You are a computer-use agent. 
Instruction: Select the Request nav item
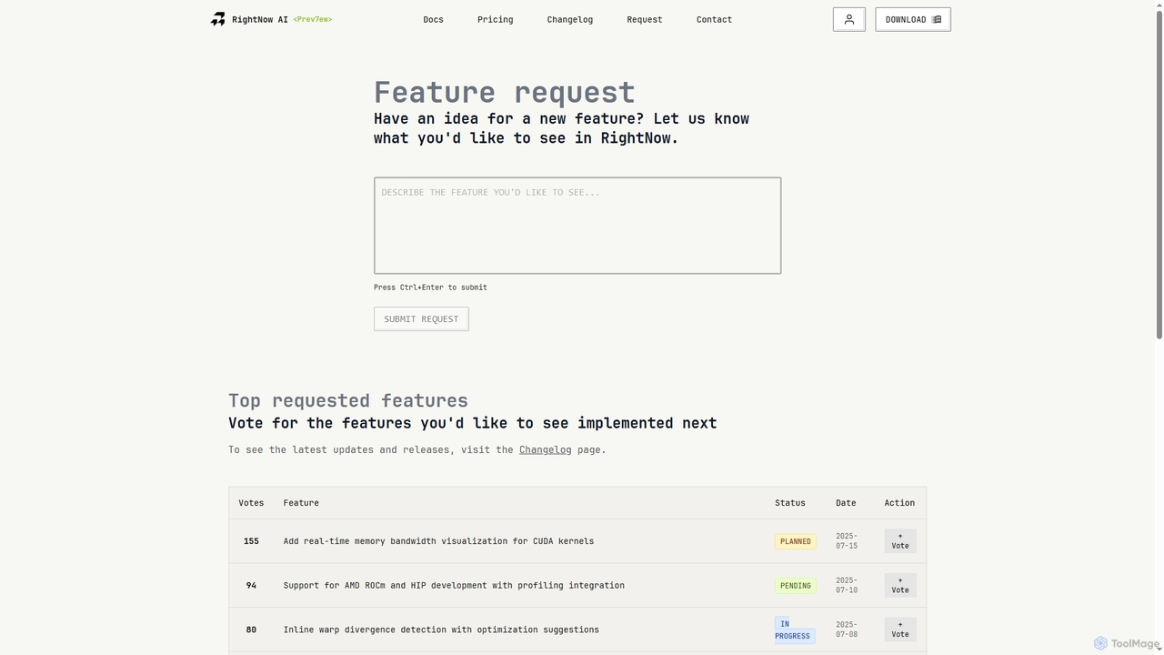pyautogui.click(x=644, y=19)
